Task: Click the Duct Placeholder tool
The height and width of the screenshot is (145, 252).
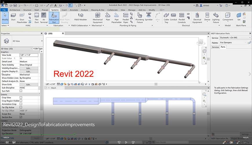Action: (x=22, y=18)
